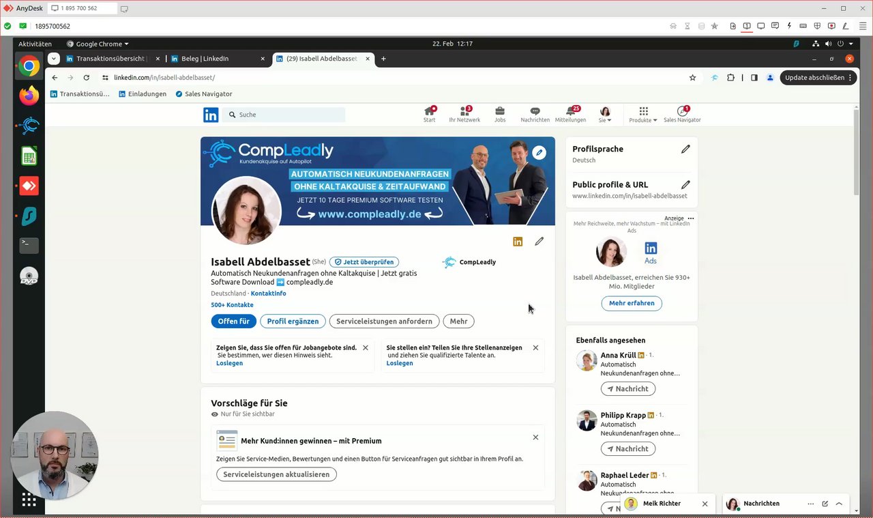The height and width of the screenshot is (518, 873).
Task: Edit the CompLeadly banner with the pencil
Action: [x=539, y=152]
